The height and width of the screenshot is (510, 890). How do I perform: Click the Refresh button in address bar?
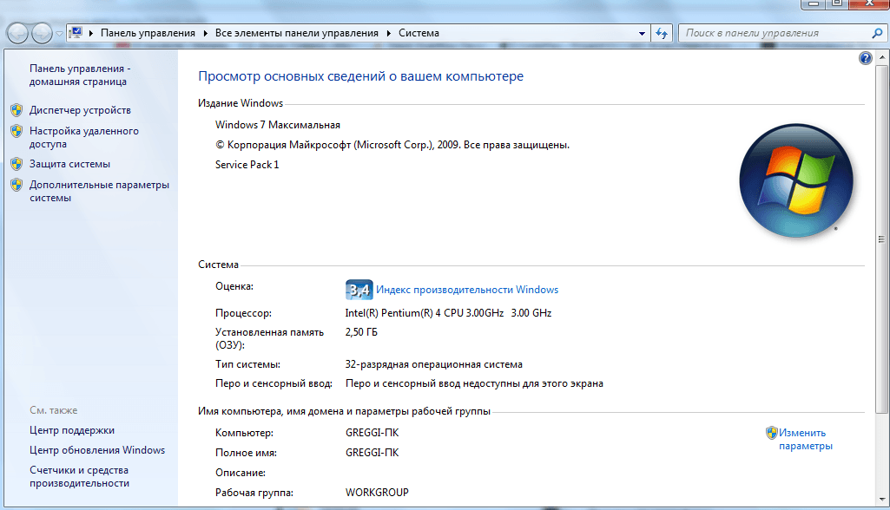coord(662,33)
